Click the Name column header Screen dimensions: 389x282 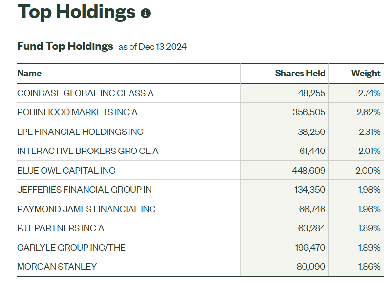coord(29,73)
